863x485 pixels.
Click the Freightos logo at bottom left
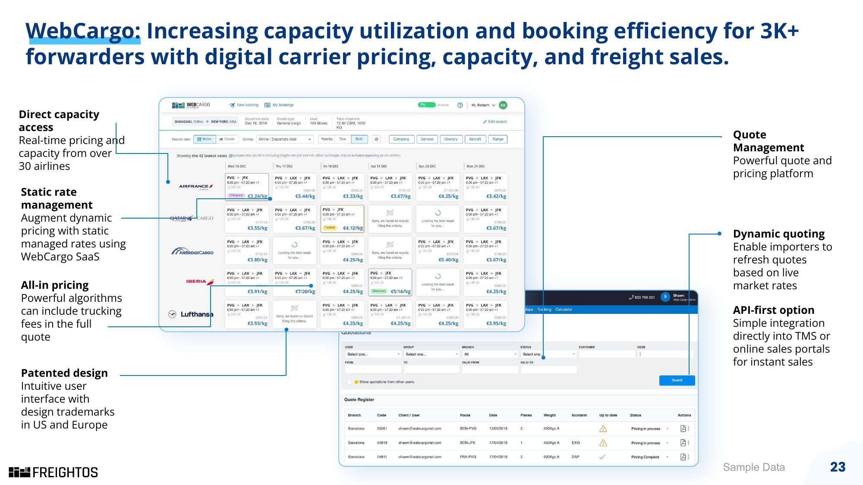(54, 472)
